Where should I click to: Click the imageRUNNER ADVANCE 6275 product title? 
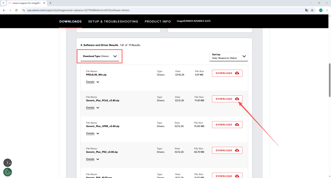[x=194, y=21]
